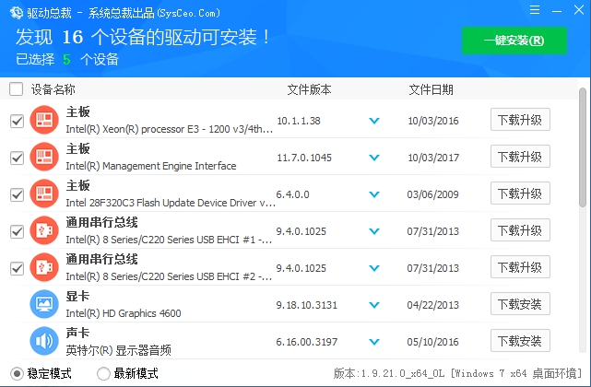Expand version dropdown for 6.4.0.0

tap(374, 194)
